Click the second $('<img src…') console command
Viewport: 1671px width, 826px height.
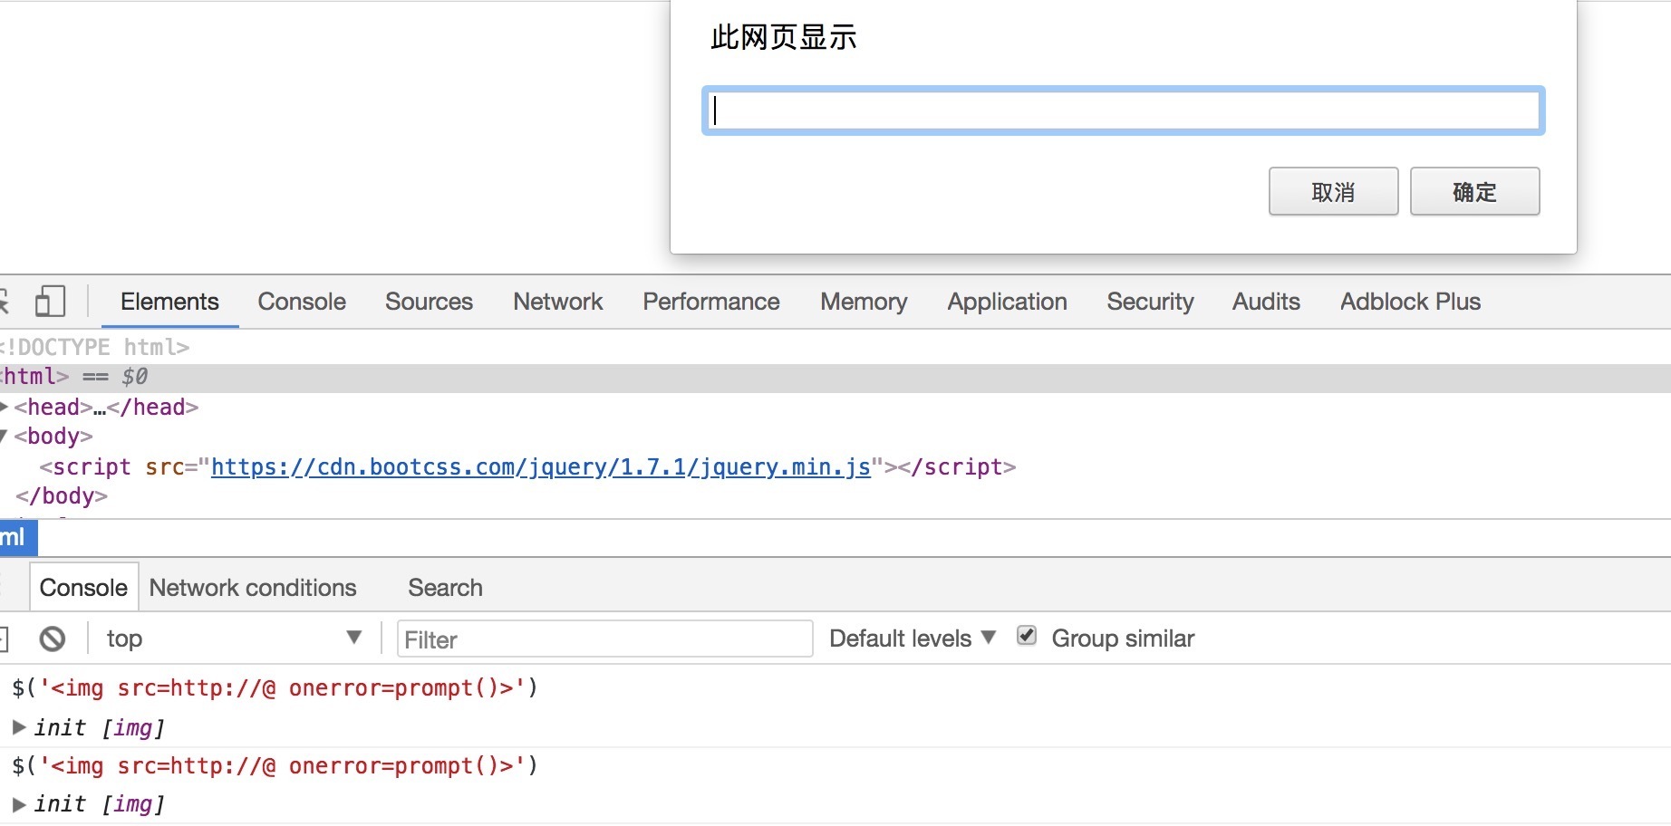(x=275, y=765)
